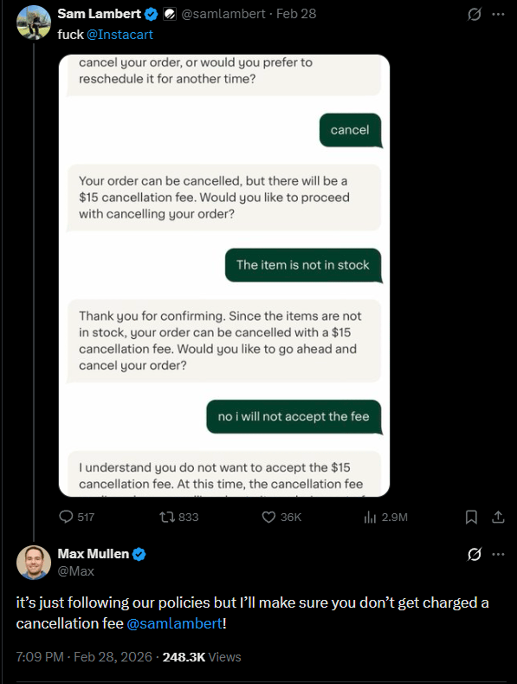517x684 pixels.
Task: Click the retweet icon showing 833
Action: click(167, 517)
